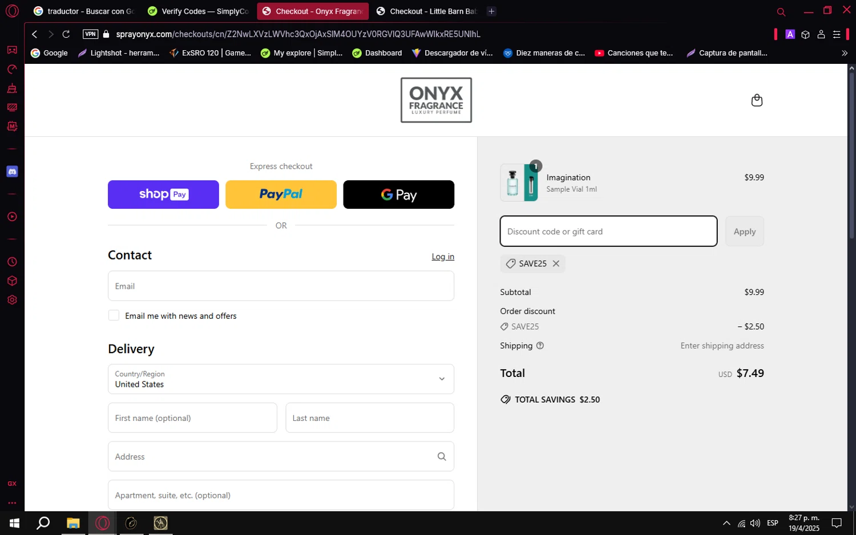Focus the Discount code or gift card field
This screenshot has height=535, width=856.
pos(608,232)
